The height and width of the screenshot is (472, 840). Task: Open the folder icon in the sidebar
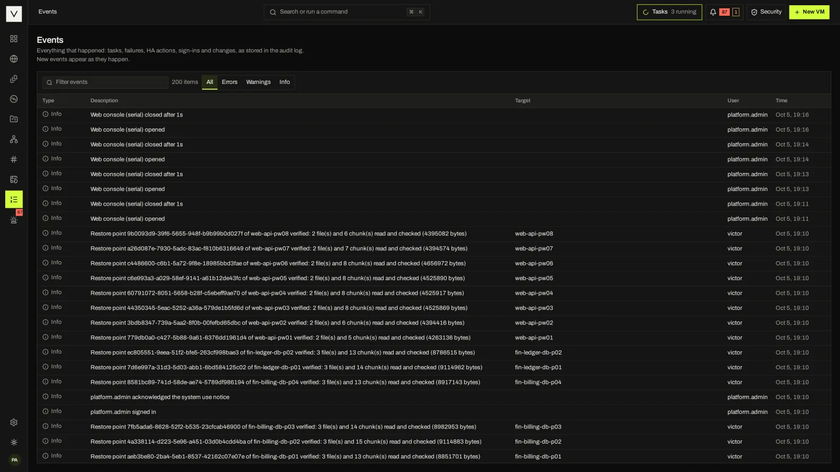[14, 119]
